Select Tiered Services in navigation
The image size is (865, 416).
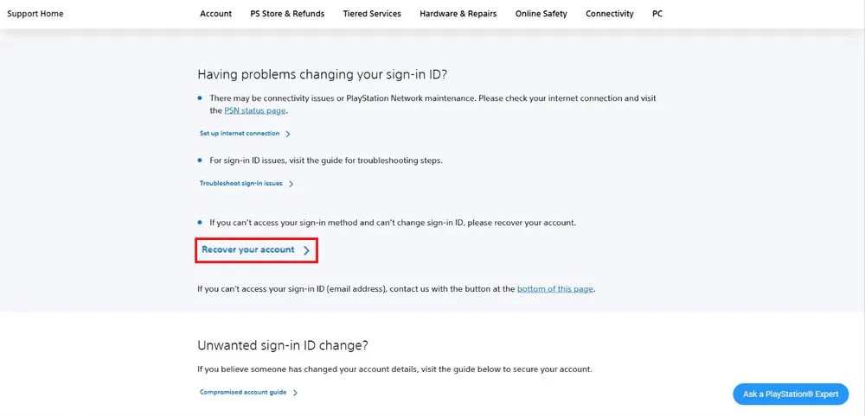(372, 14)
